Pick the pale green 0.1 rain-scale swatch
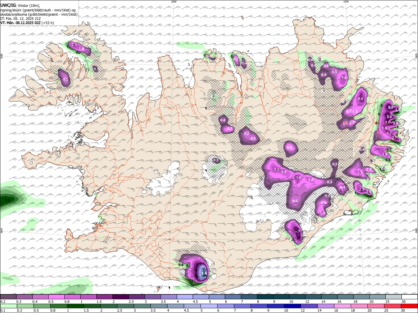 coord(8,306)
